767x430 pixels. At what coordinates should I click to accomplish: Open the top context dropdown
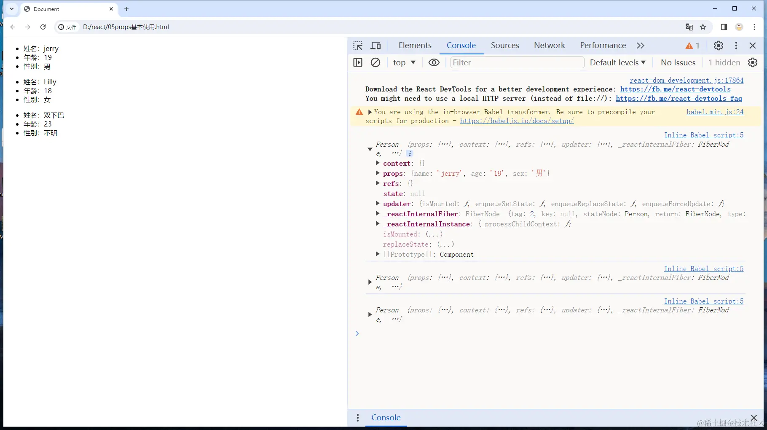coord(404,62)
